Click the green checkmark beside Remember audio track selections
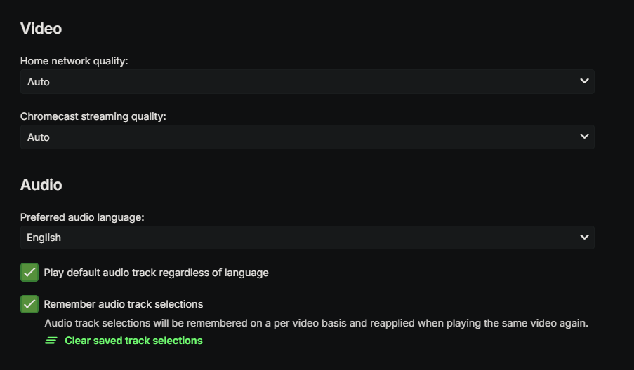Image resolution: width=634 pixels, height=370 pixels. (29, 304)
